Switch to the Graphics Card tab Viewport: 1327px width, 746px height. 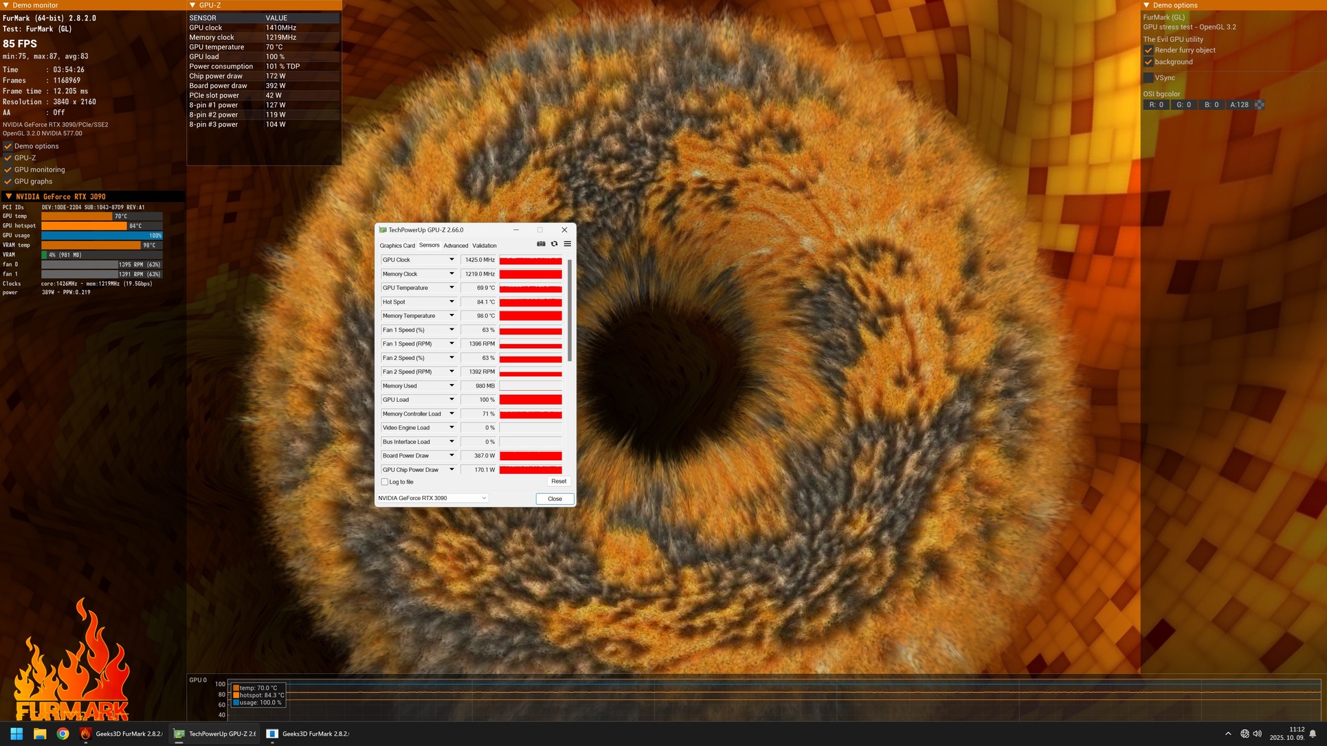coord(397,245)
